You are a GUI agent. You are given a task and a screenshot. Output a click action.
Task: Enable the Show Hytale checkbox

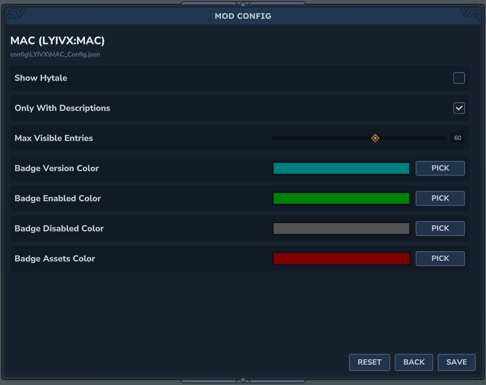tap(459, 78)
